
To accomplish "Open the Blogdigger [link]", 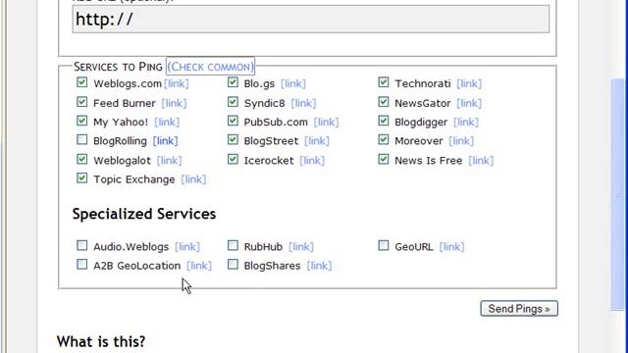I will click(x=466, y=122).
